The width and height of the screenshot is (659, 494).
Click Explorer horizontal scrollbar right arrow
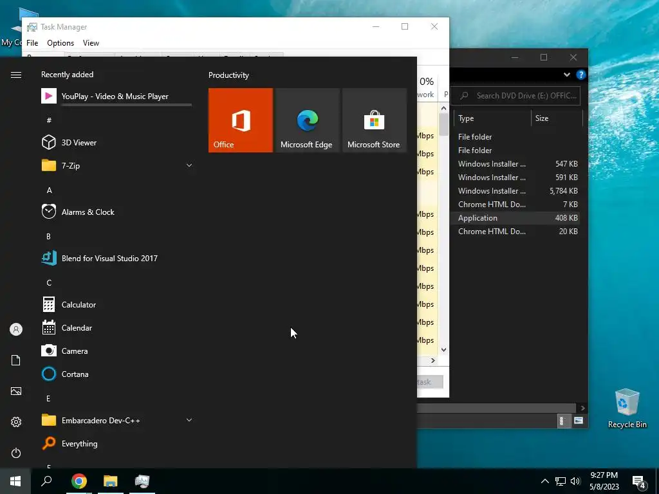coord(582,408)
